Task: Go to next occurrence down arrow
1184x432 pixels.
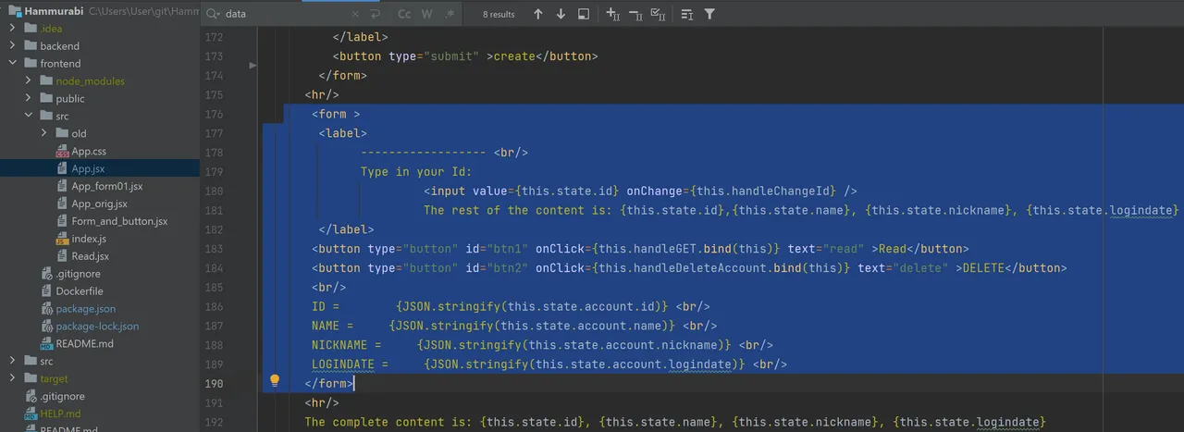Action: click(x=561, y=14)
